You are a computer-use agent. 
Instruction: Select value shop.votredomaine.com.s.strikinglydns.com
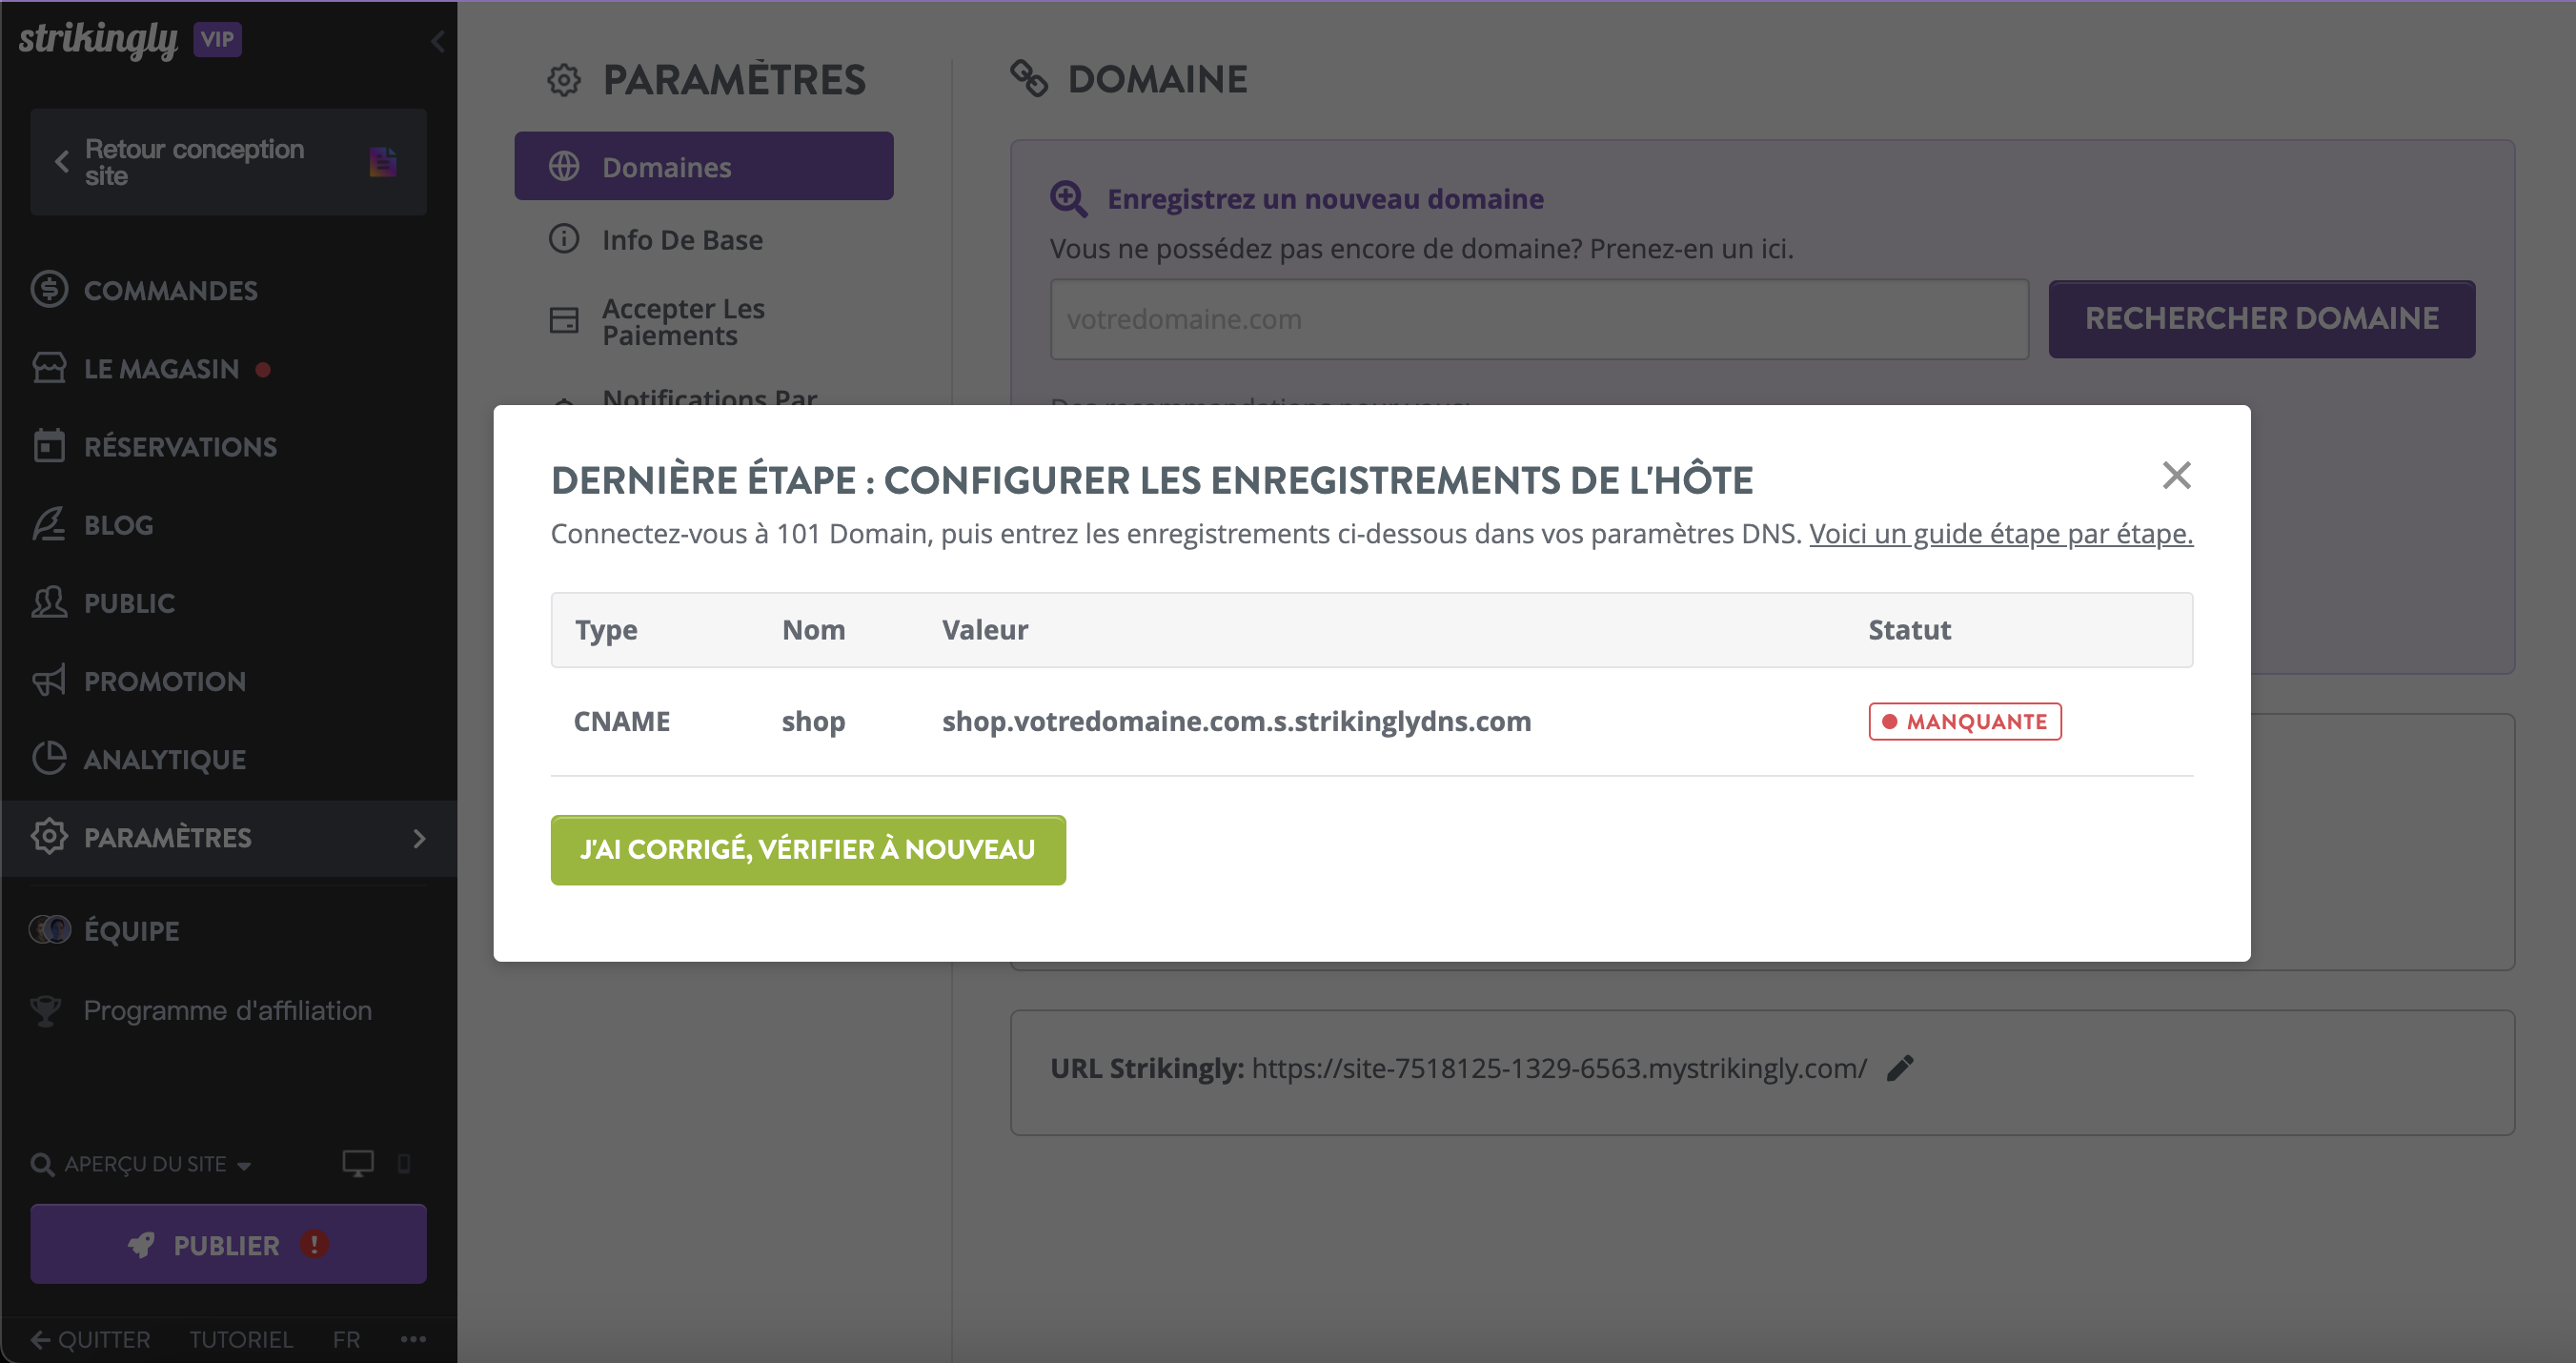1236,721
